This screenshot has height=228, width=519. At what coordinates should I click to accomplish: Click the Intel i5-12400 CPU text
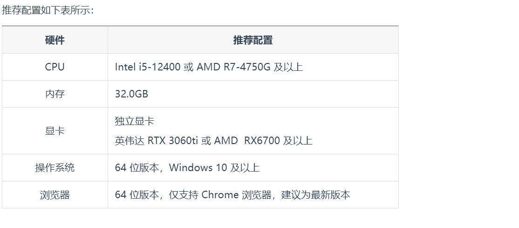[x=148, y=67]
